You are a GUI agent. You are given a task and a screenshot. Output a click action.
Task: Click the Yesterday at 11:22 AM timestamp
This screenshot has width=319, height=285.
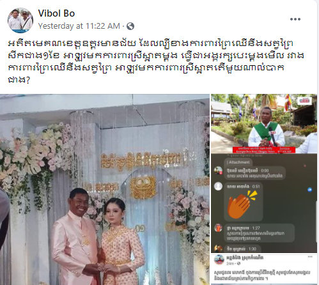tap(79, 26)
